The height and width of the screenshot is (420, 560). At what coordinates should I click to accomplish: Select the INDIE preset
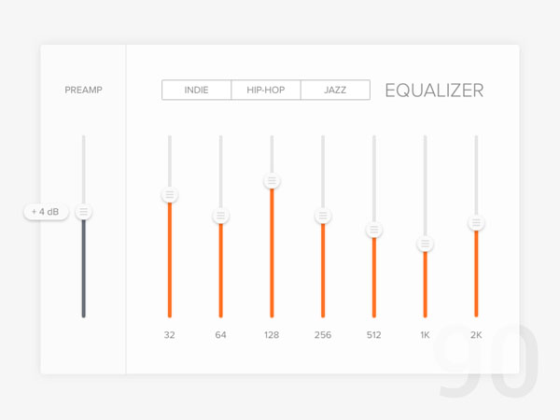click(x=196, y=90)
